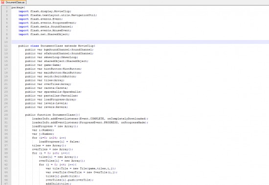Click the sharedObject:SharedObject declaration

[x=57, y=61]
